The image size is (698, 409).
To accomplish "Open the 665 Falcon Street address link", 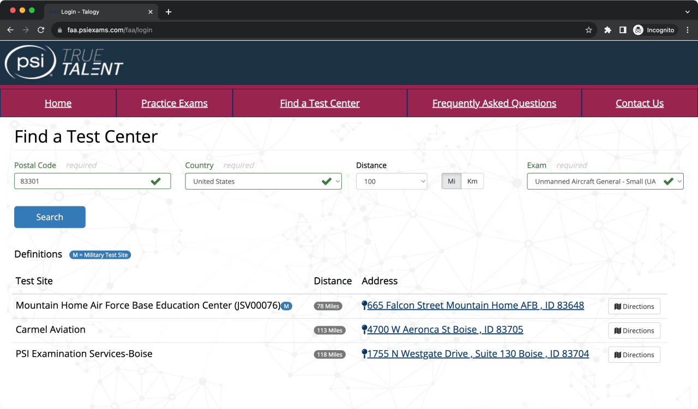I will point(475,306).
